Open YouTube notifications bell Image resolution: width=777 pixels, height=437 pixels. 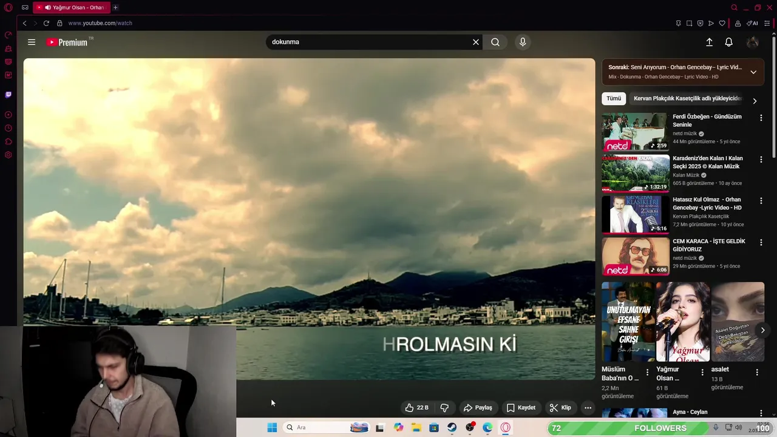coord(729,42)
